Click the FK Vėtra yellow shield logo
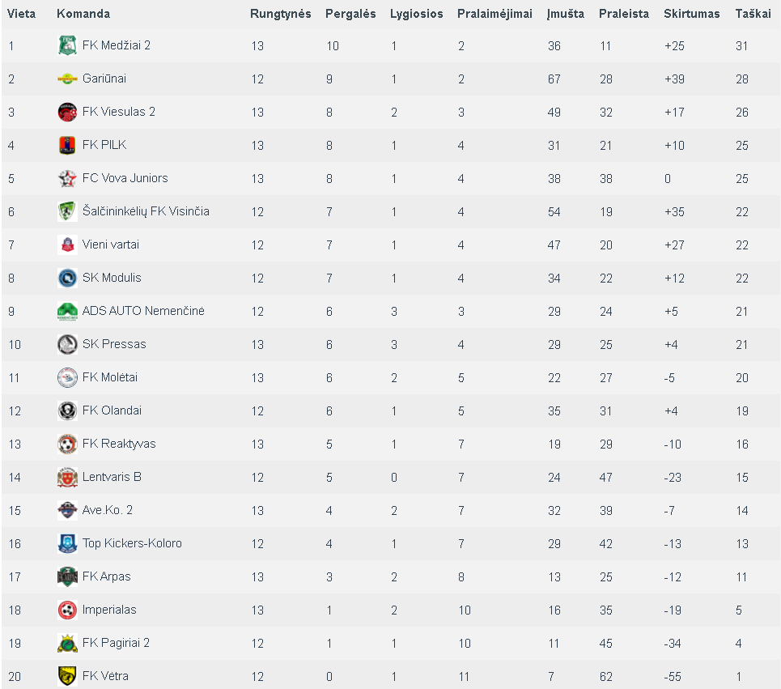The image size is (781, 689). click(67, 676)
